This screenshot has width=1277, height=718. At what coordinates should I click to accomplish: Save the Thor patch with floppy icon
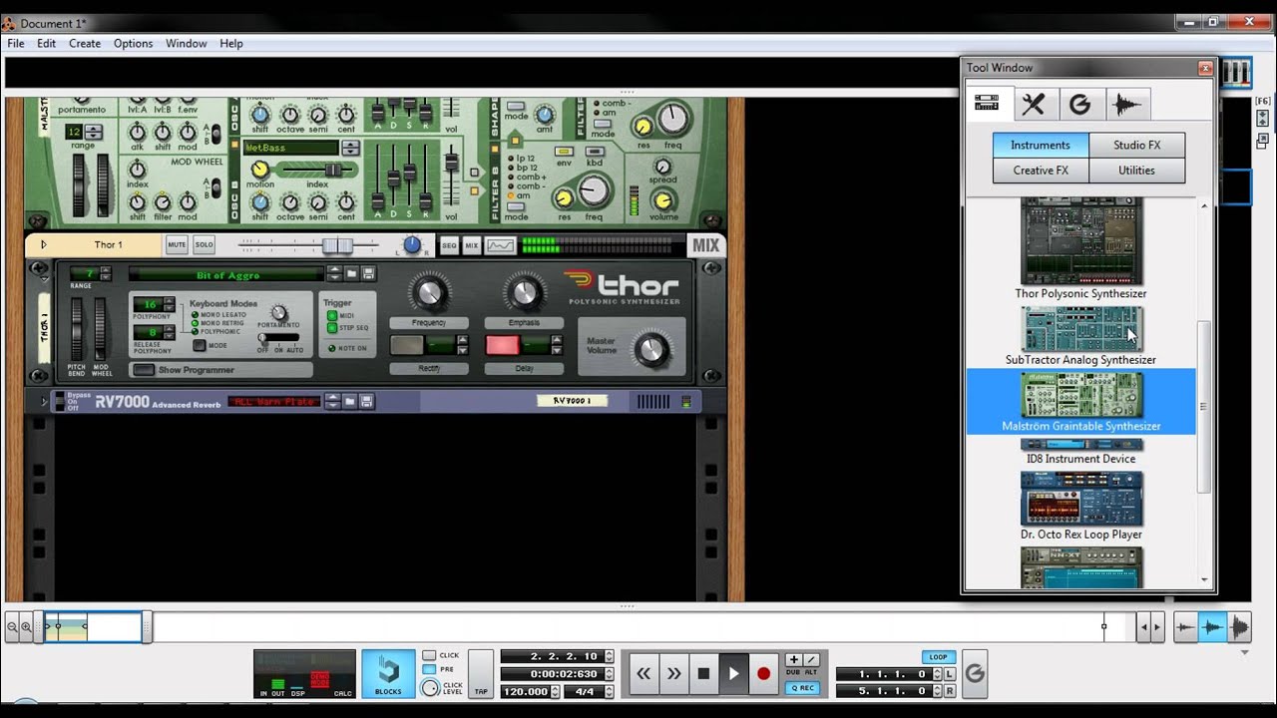pos(368,273)
